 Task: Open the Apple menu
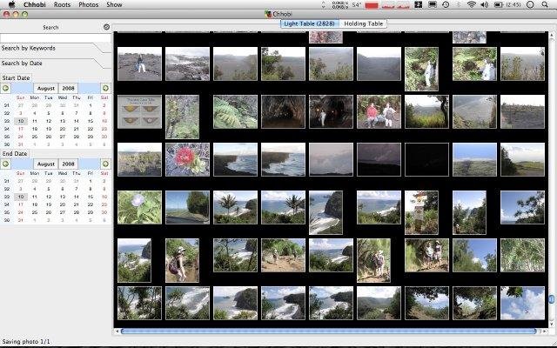pyautogui.click(x=11, y=4)
